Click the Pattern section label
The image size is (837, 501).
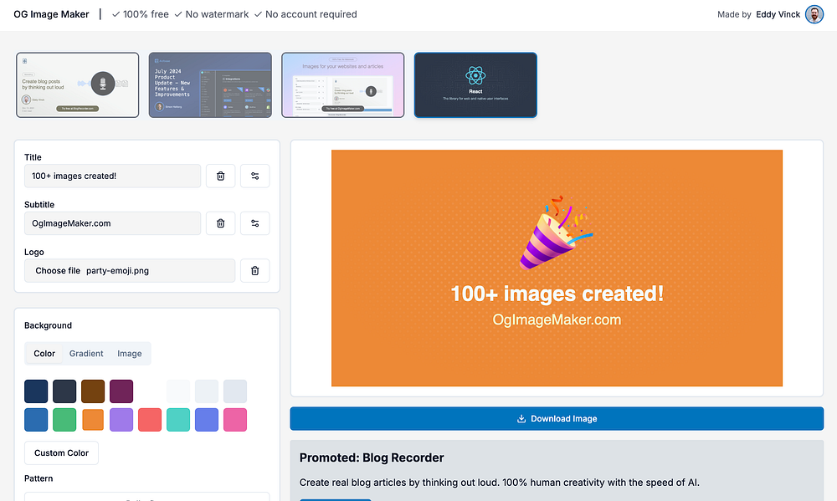click(39, 478)
